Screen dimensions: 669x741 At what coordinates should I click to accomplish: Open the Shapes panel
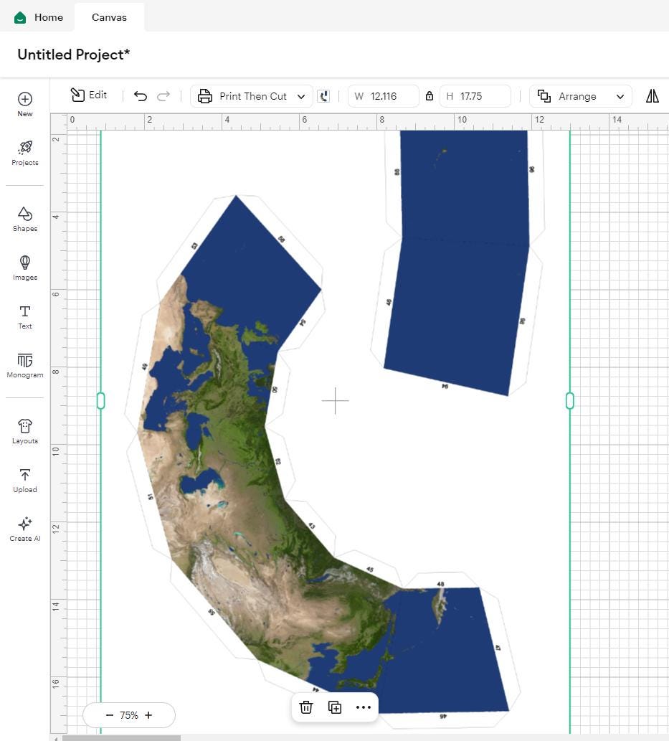[25, 220]
